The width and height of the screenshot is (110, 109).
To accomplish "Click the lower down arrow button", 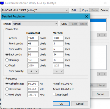I will (104, 74).
